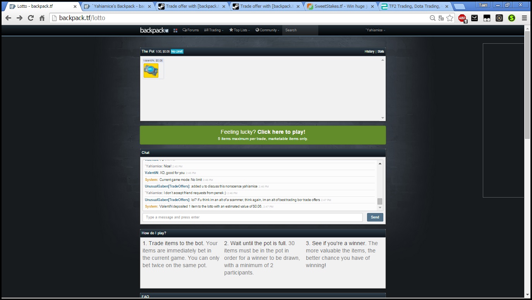
Task: Open the Steam extension icon
Action: pos(474,18)
